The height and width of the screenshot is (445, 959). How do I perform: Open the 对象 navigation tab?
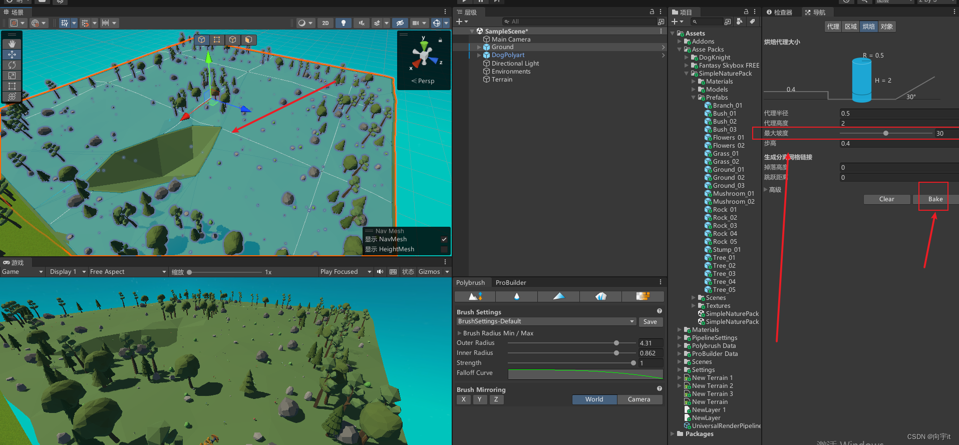(x=886, y=27)
